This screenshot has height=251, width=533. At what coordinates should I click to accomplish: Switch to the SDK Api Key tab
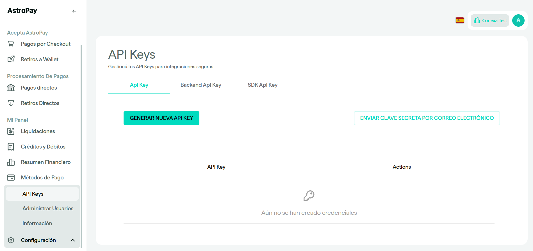pos(263,85)
